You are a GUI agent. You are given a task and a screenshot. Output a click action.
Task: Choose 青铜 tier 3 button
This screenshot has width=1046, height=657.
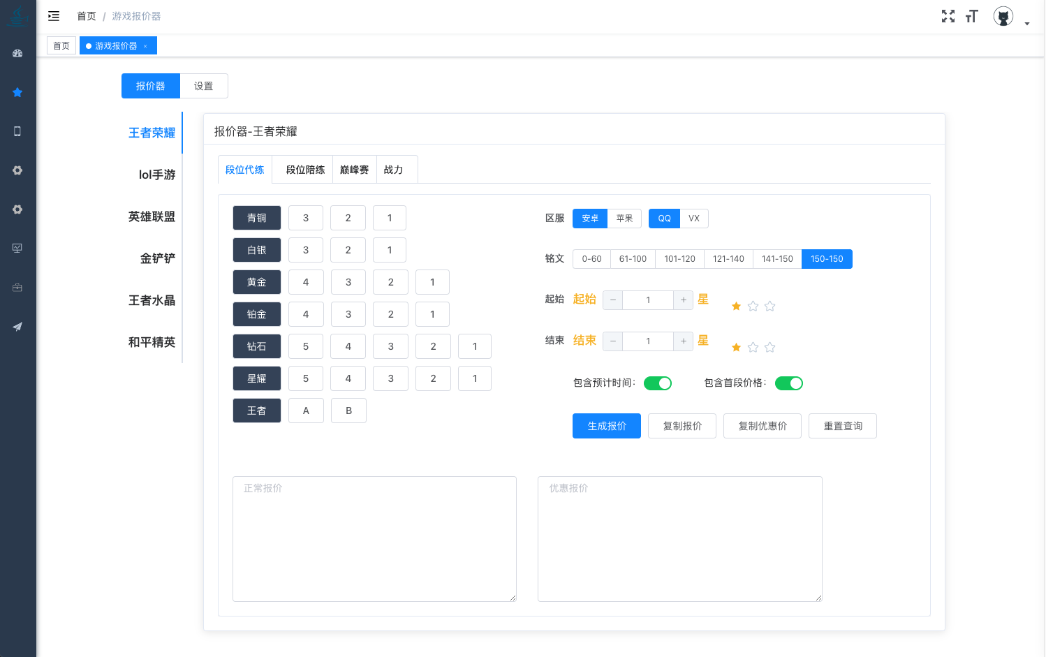point(306,218)
